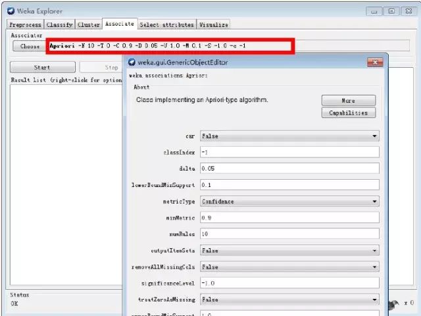
Task: Click the 'weka.associations.Apriori' label
Action: tap(168, 76)
